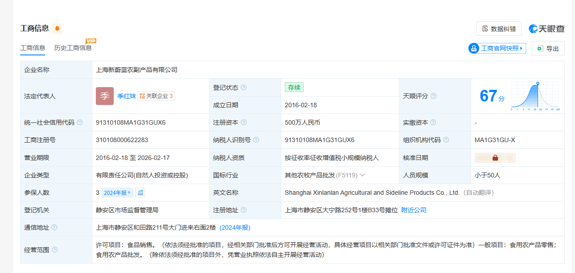Open the 2024年报 year selector

tap(117, 193)
